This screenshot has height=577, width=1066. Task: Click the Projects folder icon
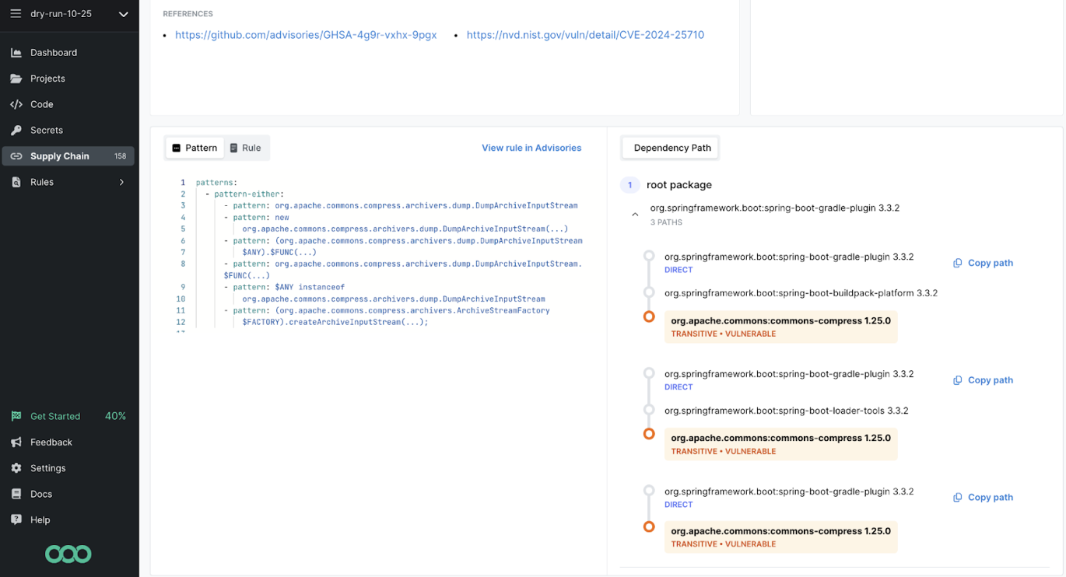click(x=16, y=79)
